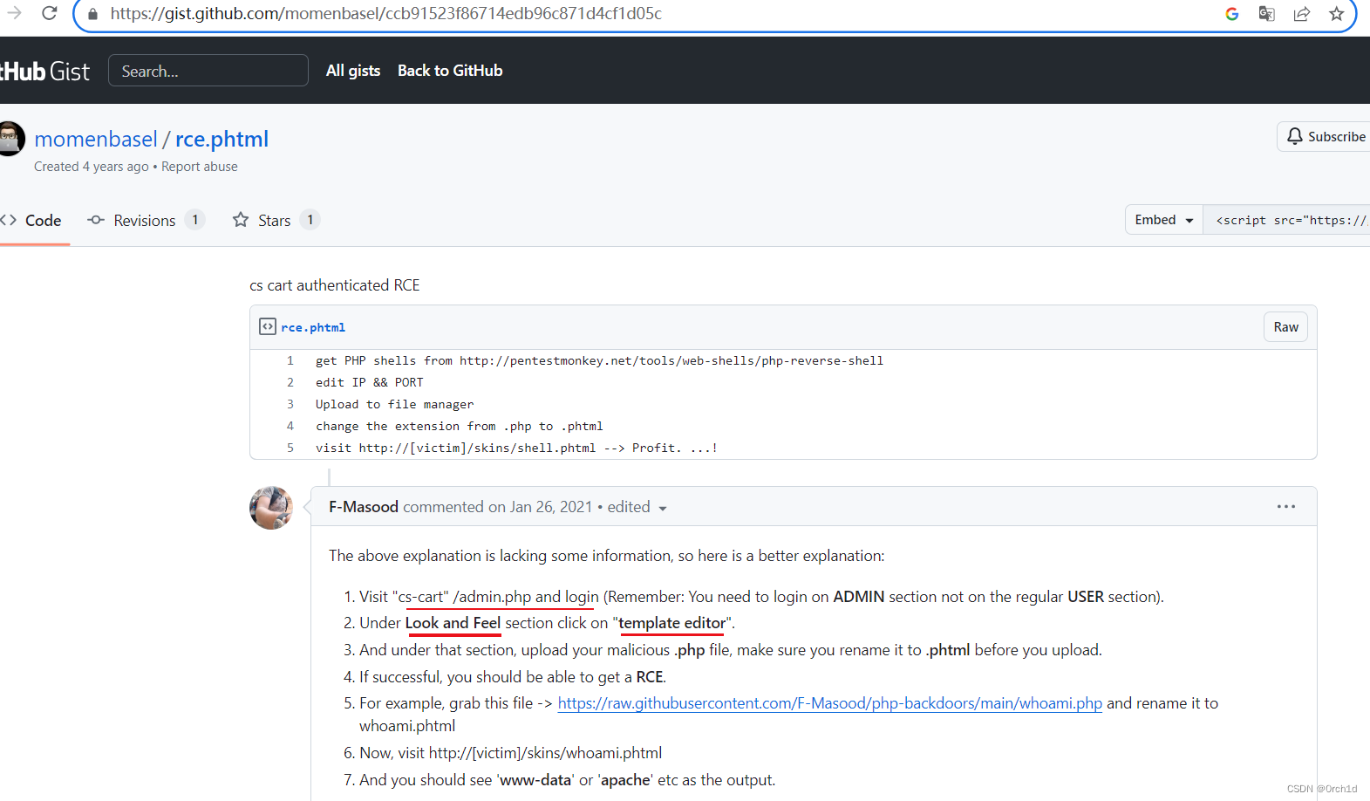View the Raw file content
Screen dimensions: 1370x801
pyautogui.click(x=1285, y=327)
